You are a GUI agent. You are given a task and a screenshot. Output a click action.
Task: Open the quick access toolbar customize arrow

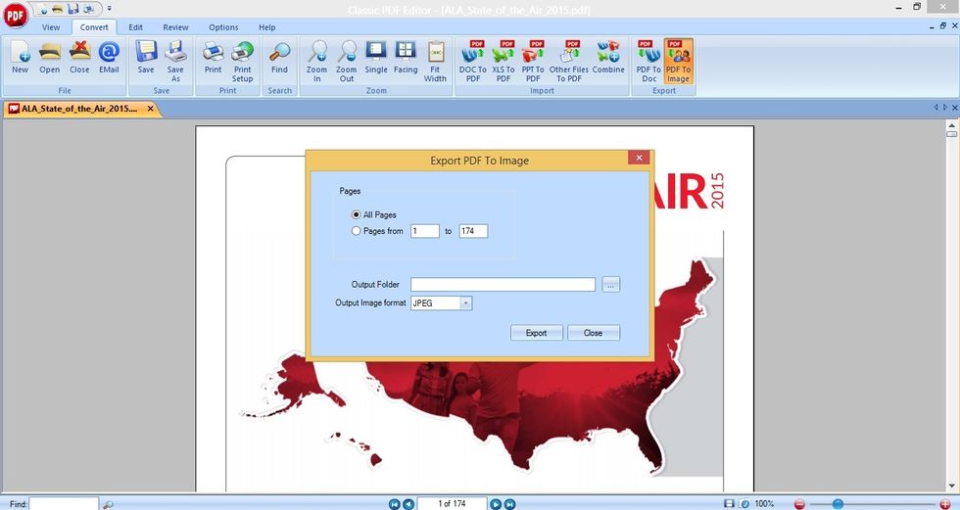(x=109, y=9)
